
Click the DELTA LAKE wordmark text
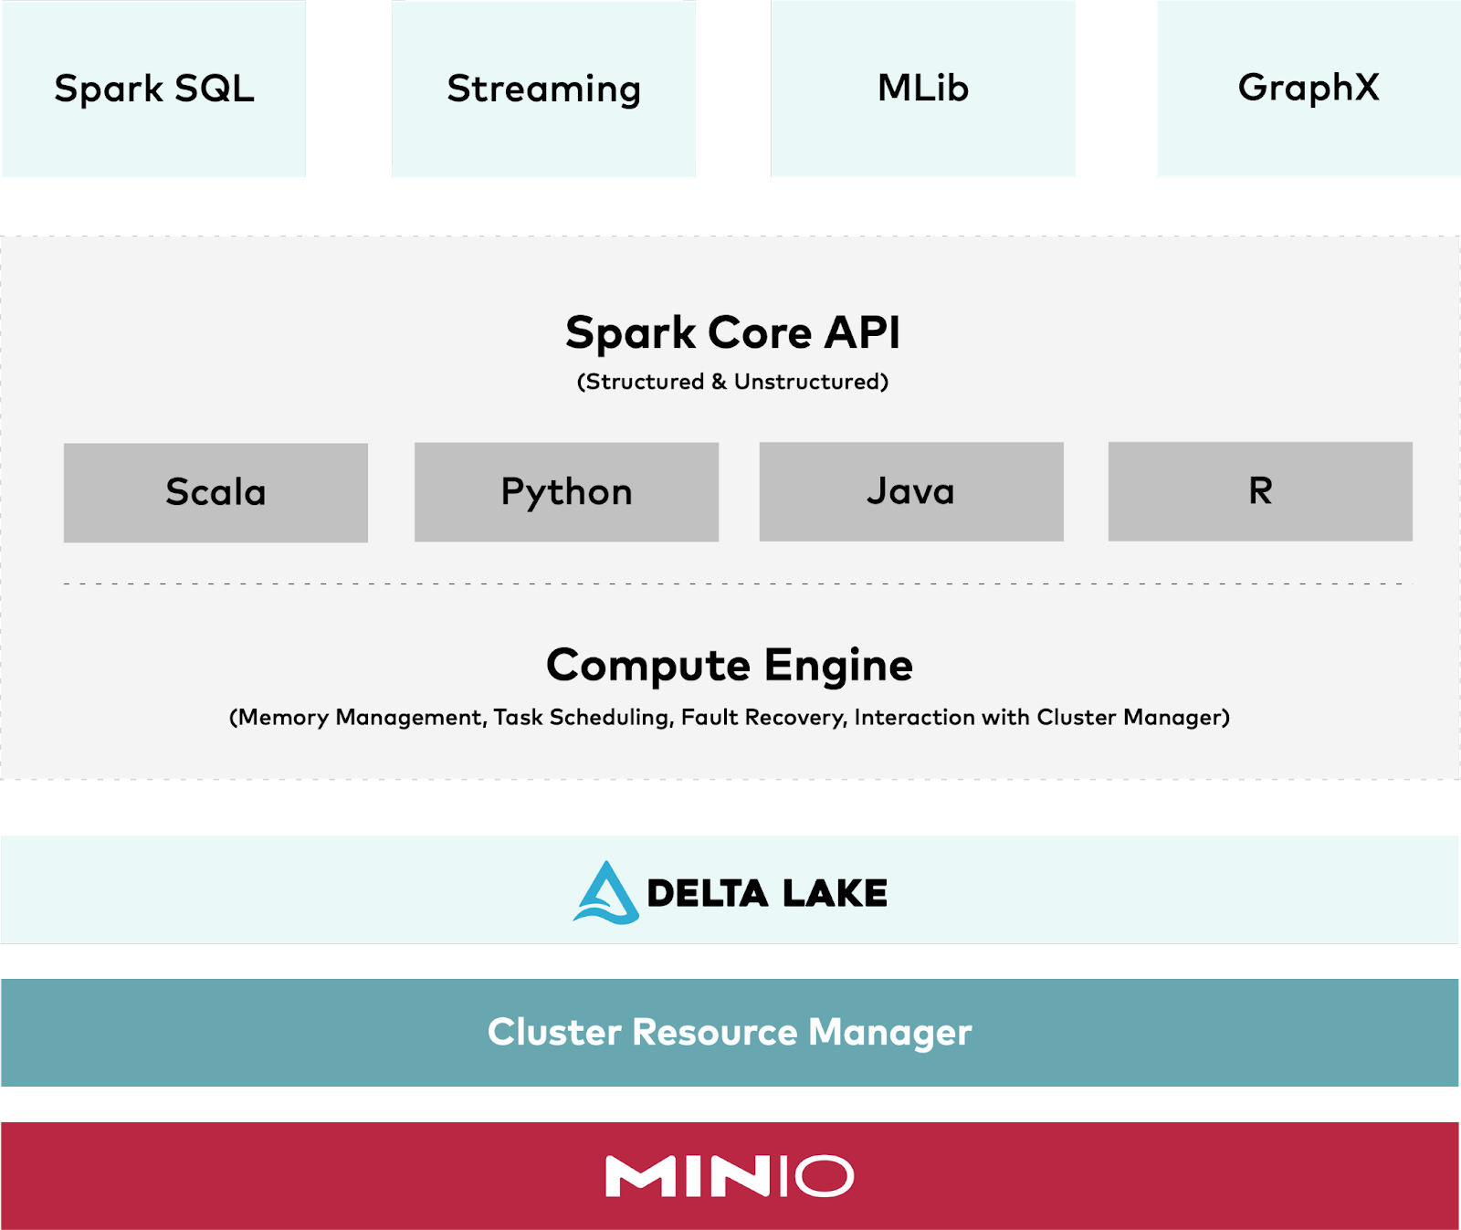(x=767, y=894)
